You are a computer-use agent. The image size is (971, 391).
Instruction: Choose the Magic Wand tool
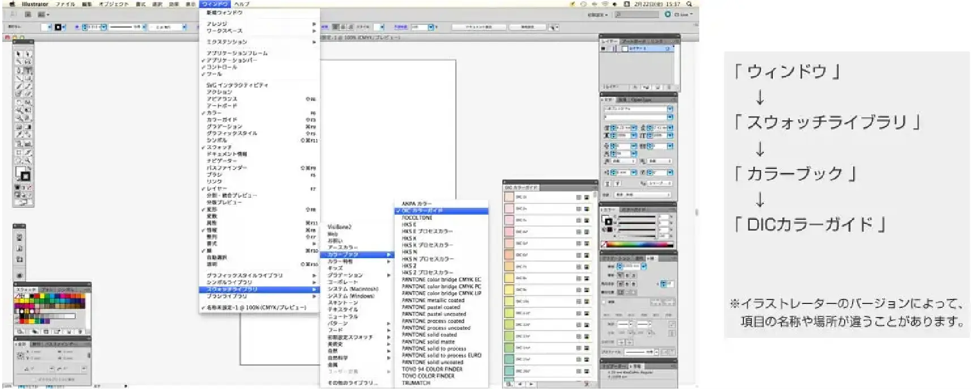19,62
